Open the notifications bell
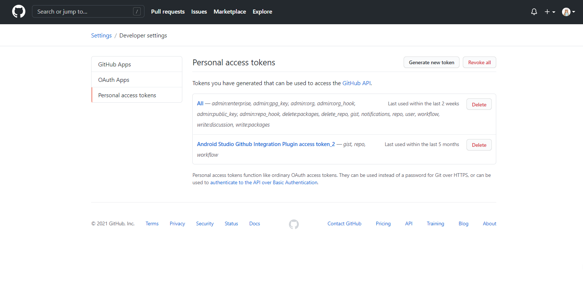Screen dimensions: 583x291 [x=534, y=12]
